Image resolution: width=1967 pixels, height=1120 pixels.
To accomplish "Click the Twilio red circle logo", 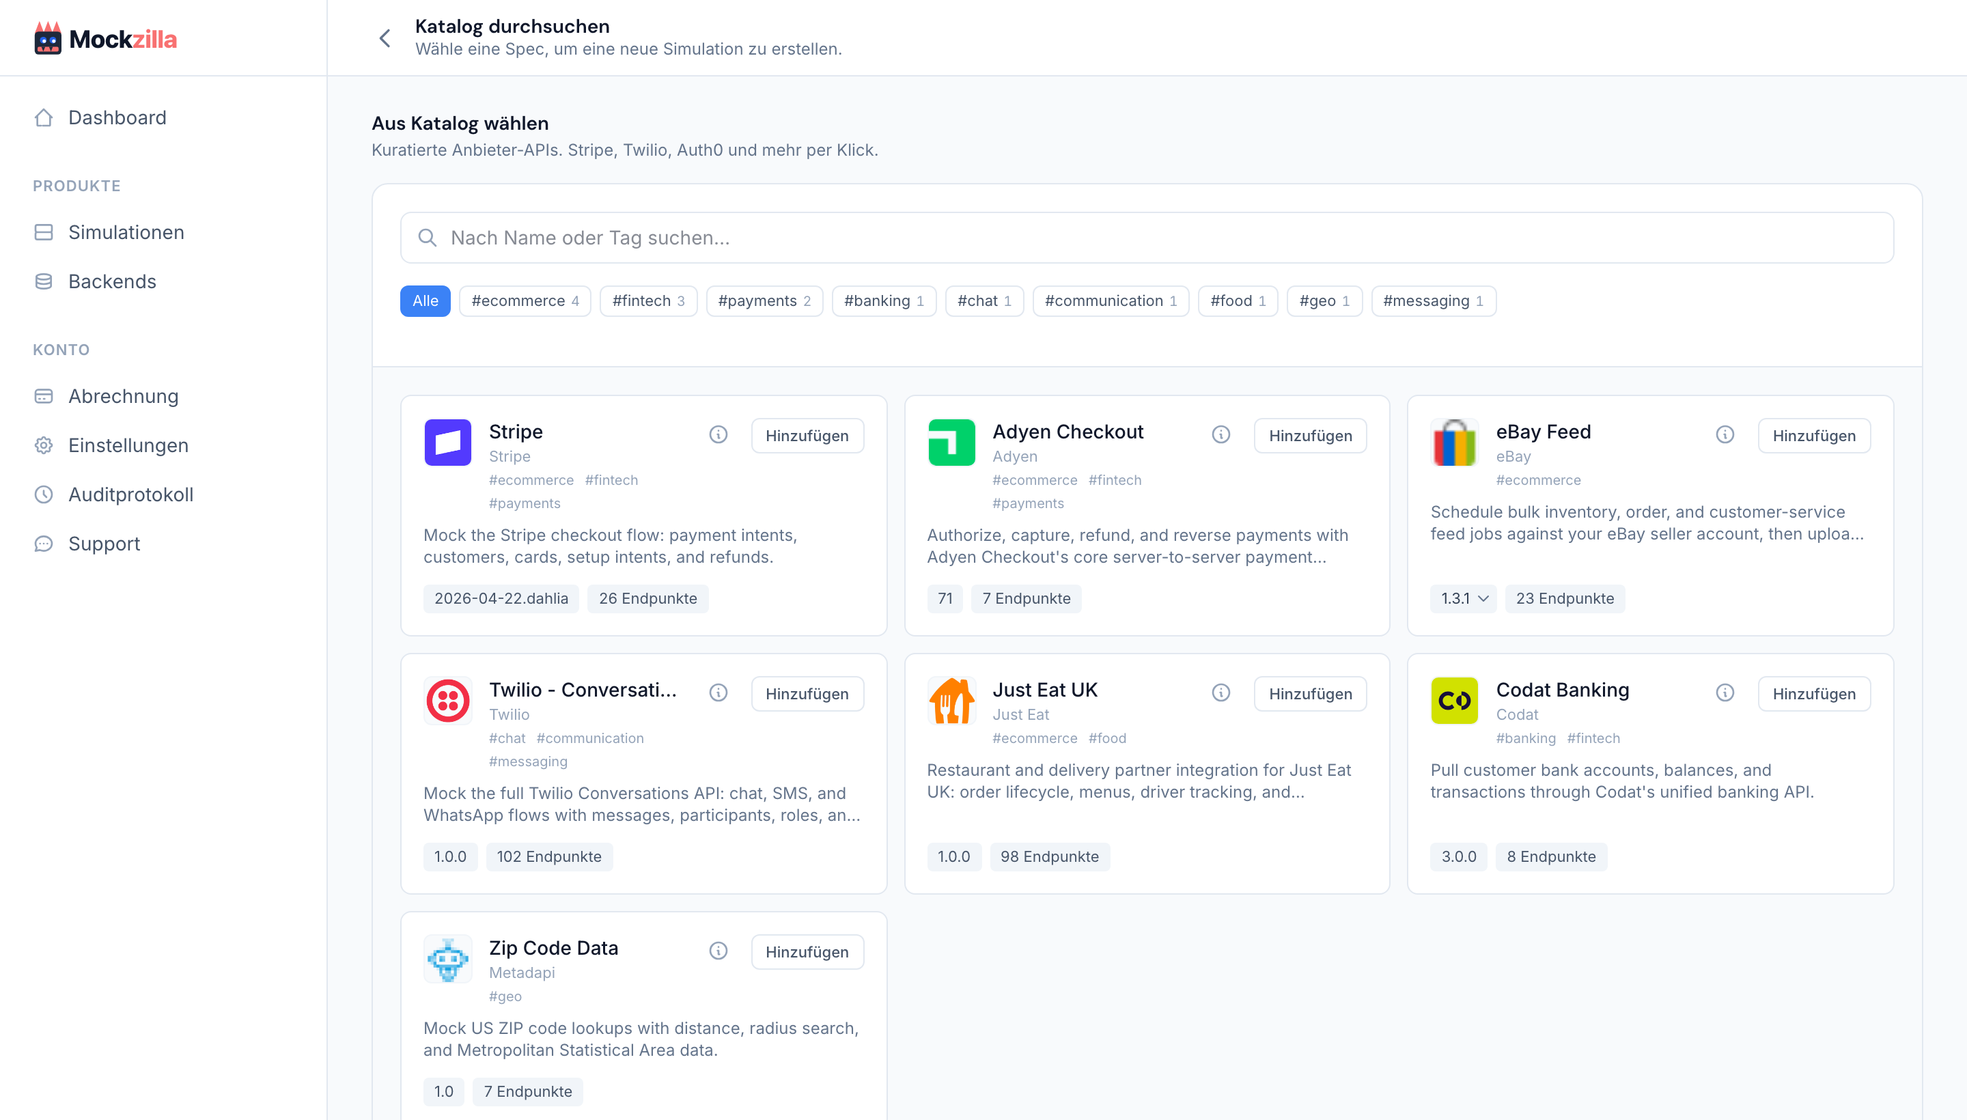I will [448, 700].
